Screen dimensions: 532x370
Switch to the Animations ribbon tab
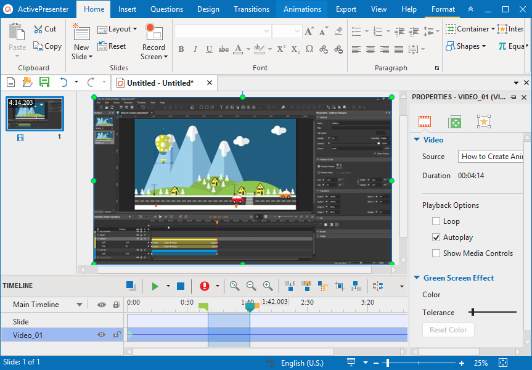pos(302,9)
